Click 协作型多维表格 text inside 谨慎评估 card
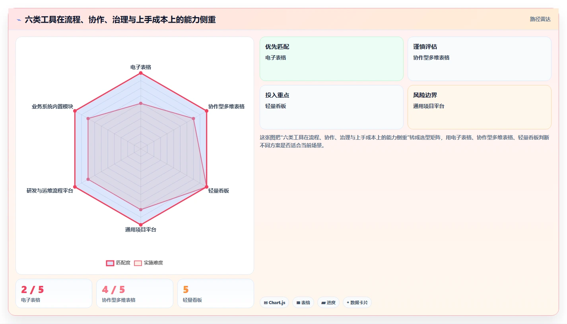 [431, 58]
